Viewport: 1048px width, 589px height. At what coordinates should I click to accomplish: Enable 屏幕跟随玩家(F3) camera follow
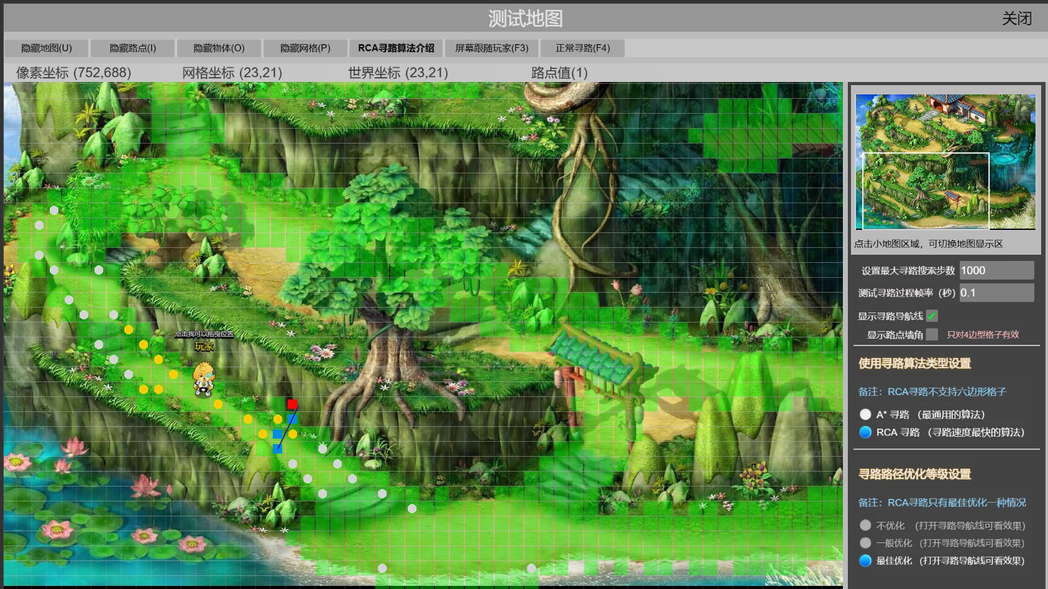(x=492, y=48)
